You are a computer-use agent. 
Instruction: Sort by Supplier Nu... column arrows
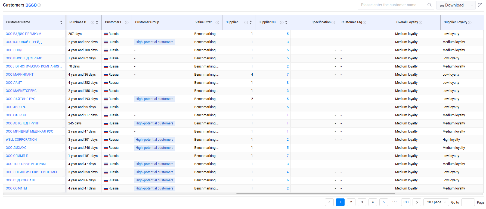pyautogui.click(x=286, y=22)
